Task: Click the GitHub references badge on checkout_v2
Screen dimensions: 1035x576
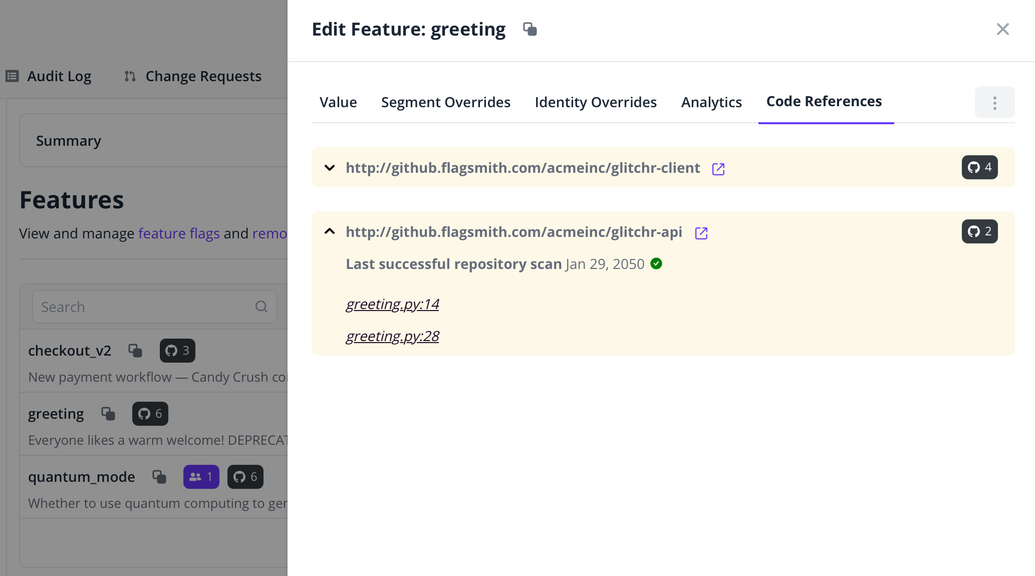Action: [x=177, y=351]
